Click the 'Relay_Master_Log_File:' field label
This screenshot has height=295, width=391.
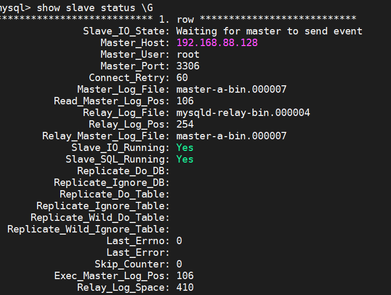pyautogui.click(x=106, y=136)
